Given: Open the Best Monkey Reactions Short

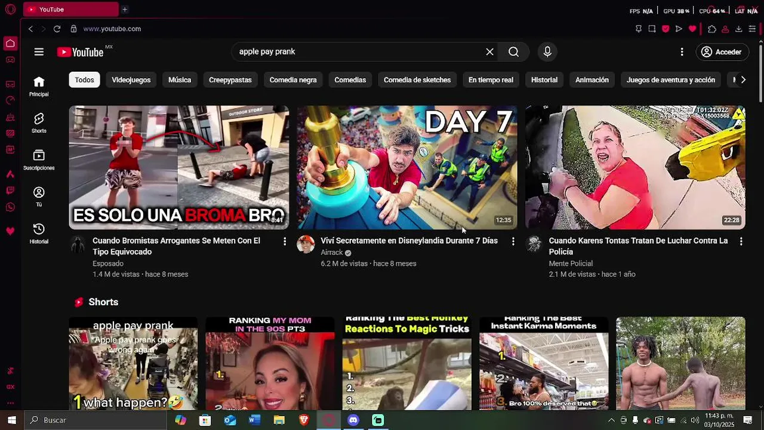Looking at the screenshot, I should (x=407, y=363).
